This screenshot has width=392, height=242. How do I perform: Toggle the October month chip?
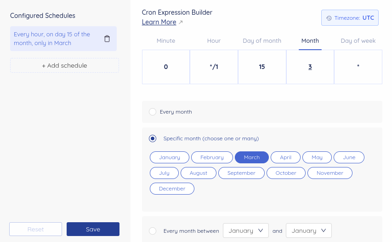286,173
